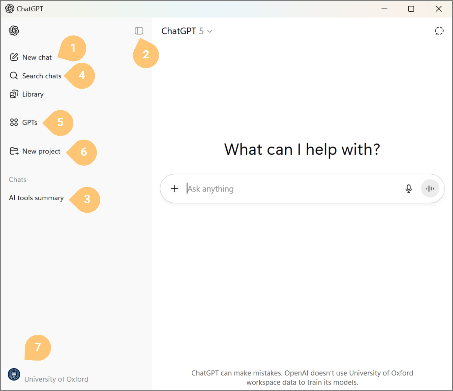Click the New chat pencil icon

(x=14, y=57)
